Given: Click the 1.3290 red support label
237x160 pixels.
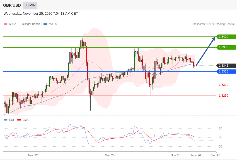Looking at the screenshot, I should coord(224,96).
